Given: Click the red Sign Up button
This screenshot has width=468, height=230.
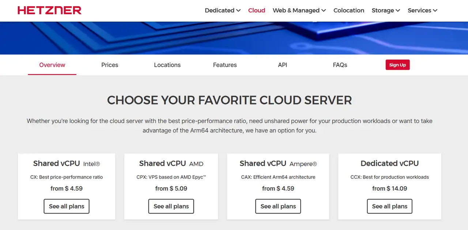Looking at the screenshot, I should [x=397, y=65].
